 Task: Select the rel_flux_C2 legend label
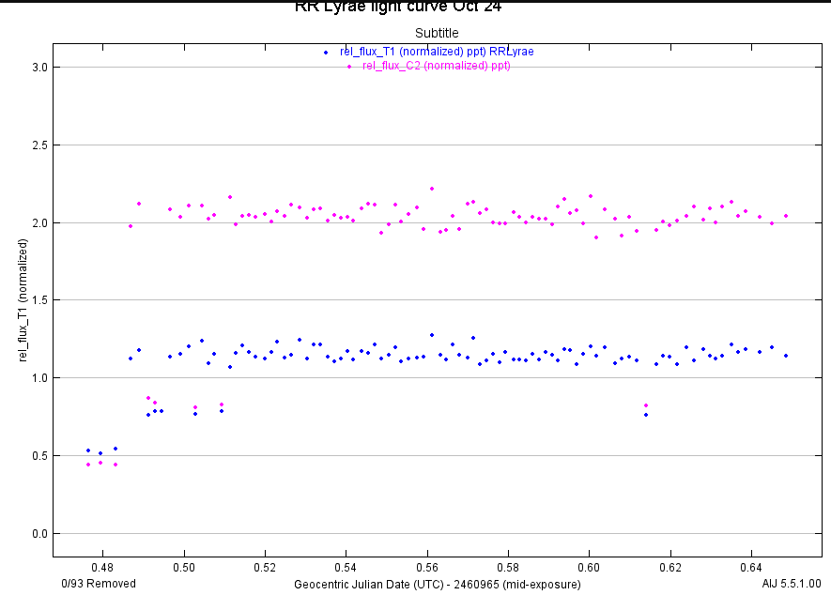tap(437, 66)
